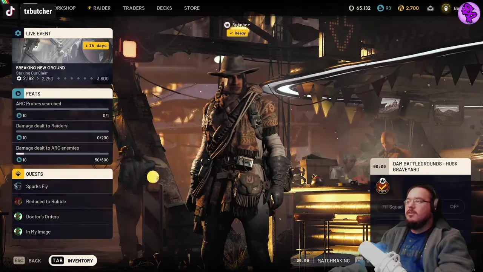This screenshot has width=483, height=272.
Task: Click the Doctor's Orders quest icon
Action: [18, 216]
